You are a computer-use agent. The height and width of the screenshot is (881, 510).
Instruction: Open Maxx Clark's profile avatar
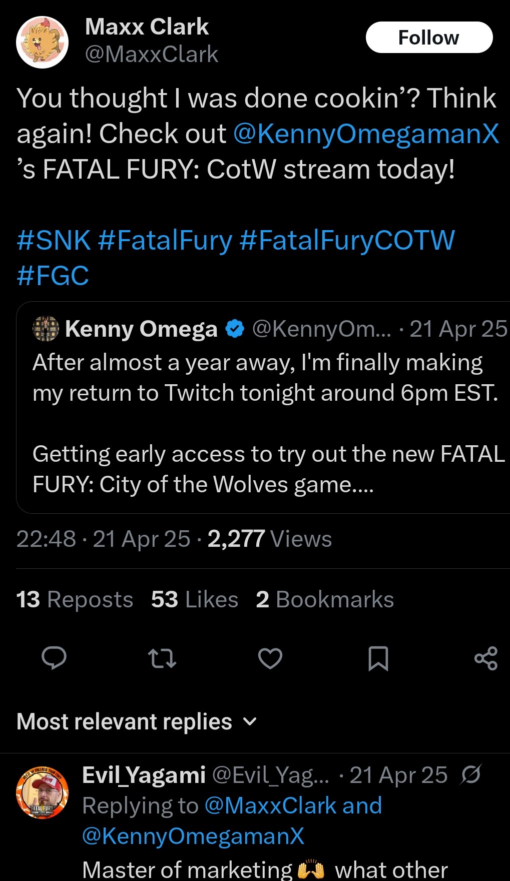pyautogui.click(x=43, y=42)
